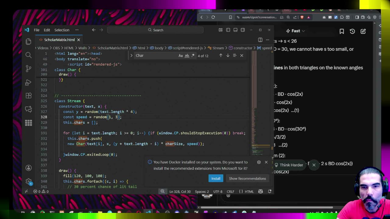Screen dimensions: 390x219
Task: Switch to the ScholarMatrix.html tab
Action: pyautogui.click(x=59, y=40)
